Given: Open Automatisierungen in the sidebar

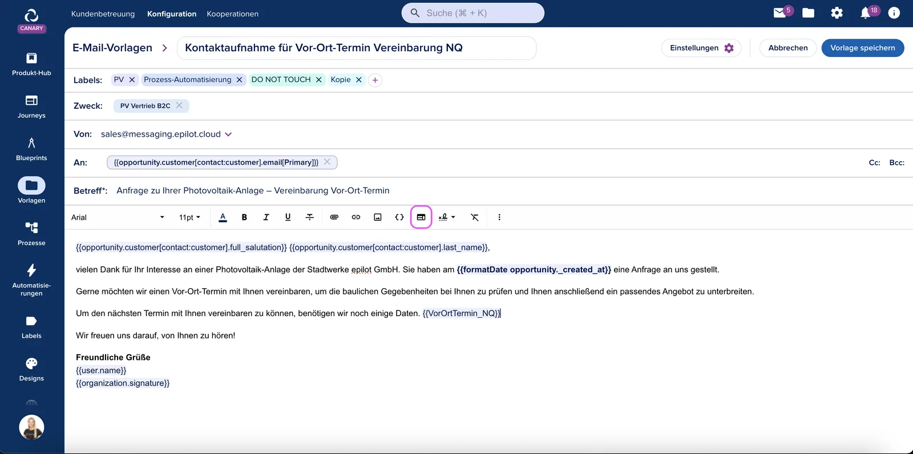Looking at the screenshot, I should (31, 280).
